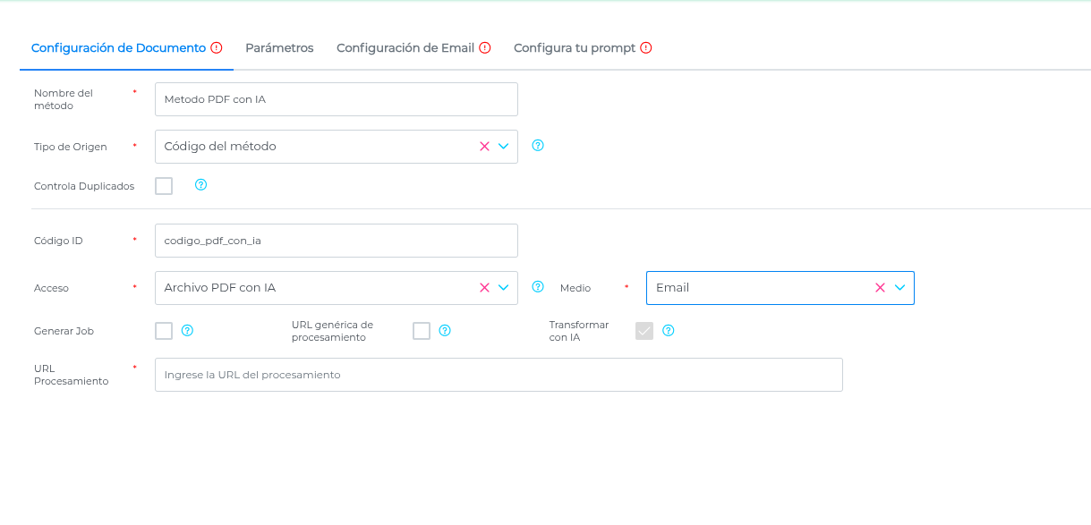Viewport: 1091px width, 525px height.
Task: Toggle URL genérica de procesamiento checkbox
Action: 422,331
